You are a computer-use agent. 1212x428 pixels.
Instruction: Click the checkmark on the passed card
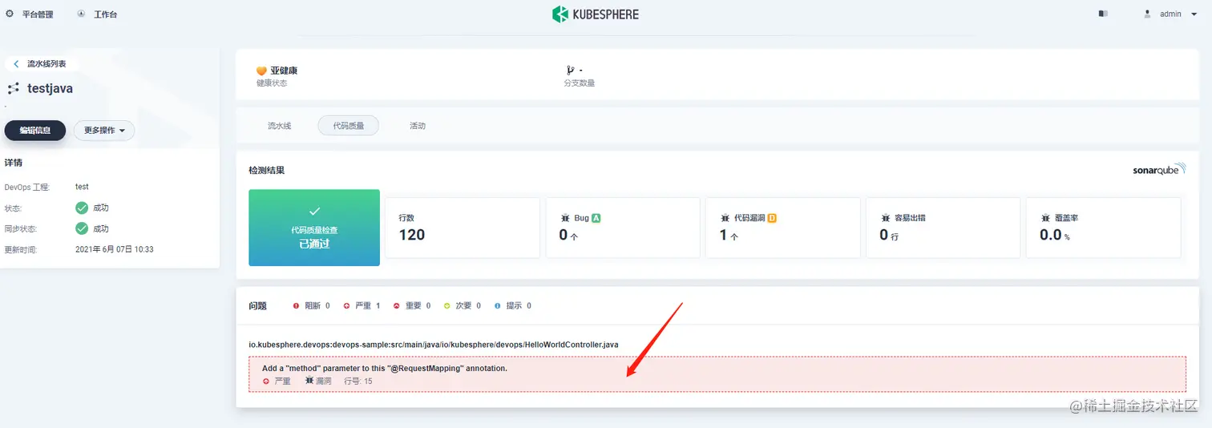point(314,212)
